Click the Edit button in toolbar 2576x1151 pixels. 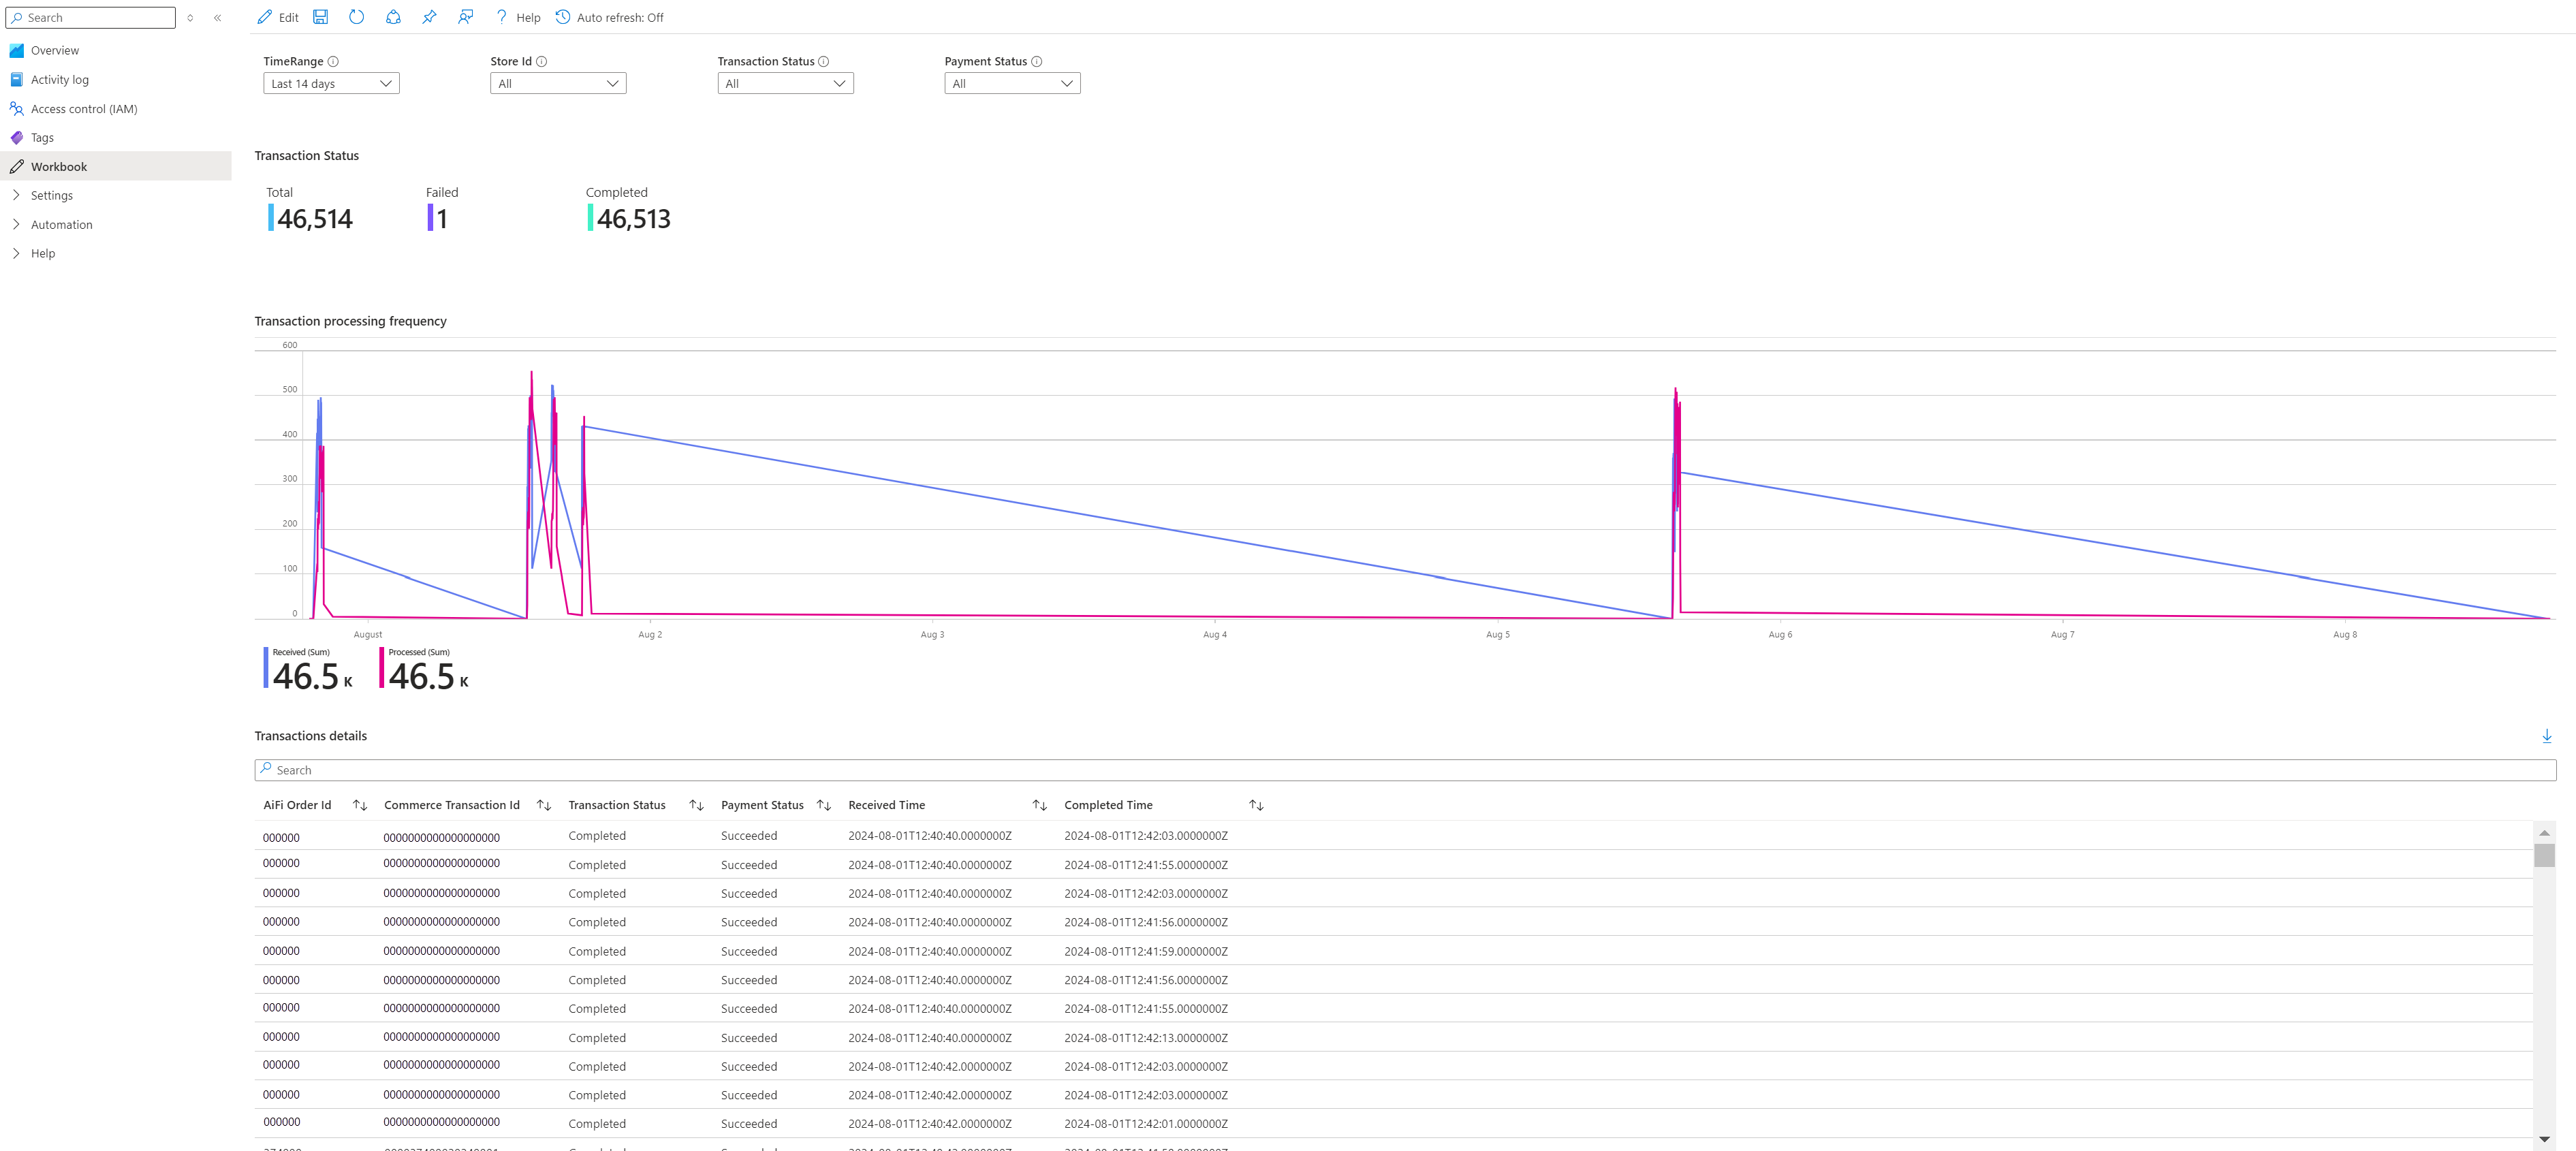(x=278, y=17)
